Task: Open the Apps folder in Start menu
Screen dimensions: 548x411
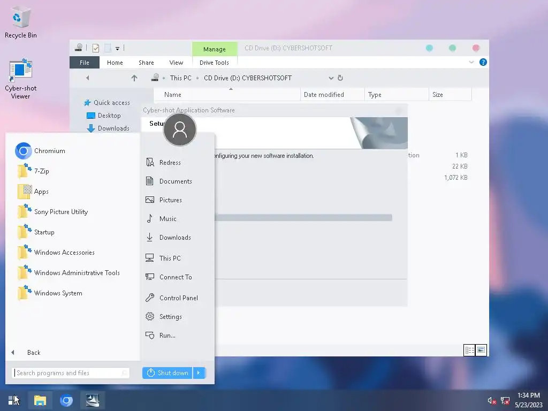Action: click(x=34, y=192)
